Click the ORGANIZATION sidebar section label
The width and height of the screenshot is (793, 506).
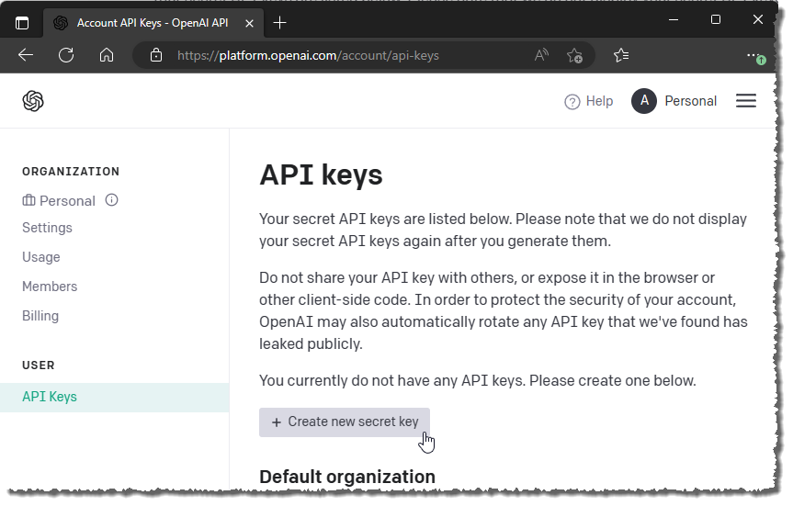(71, 172)
